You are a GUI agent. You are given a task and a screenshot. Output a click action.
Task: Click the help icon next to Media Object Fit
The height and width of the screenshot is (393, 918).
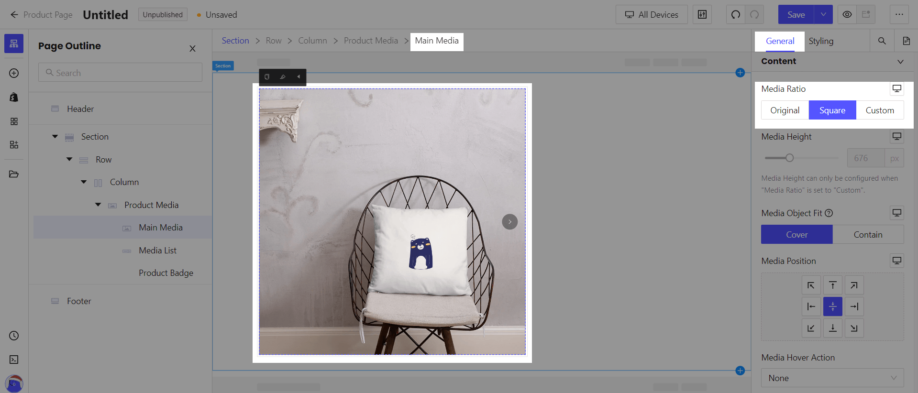click(829, 213)
